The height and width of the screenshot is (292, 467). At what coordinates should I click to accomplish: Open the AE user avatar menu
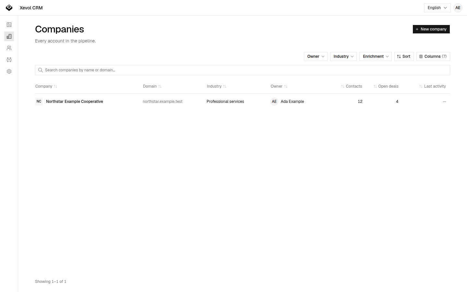point(458,8)
